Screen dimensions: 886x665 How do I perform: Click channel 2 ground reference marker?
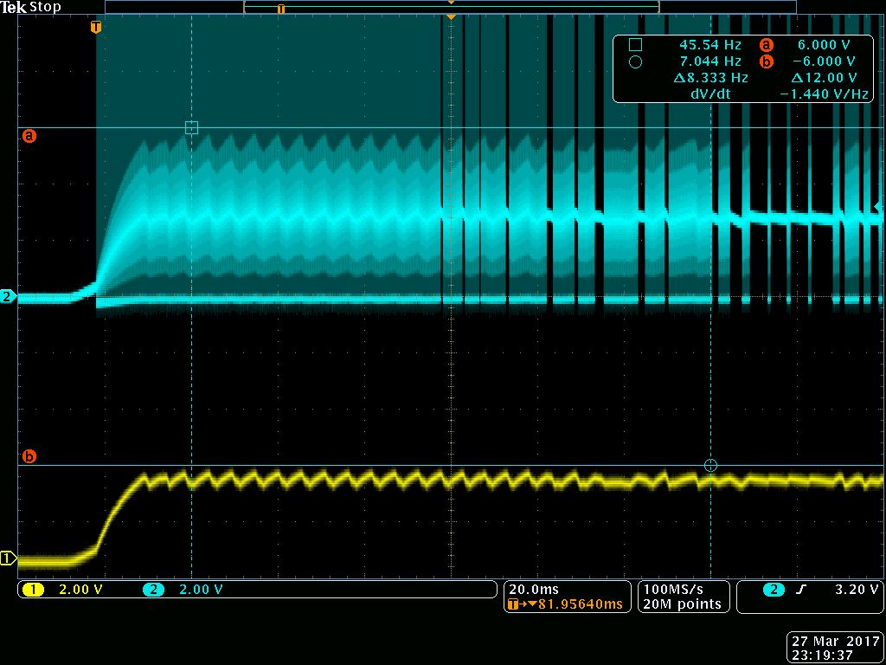pyautogui.click(x=8, y=296)
